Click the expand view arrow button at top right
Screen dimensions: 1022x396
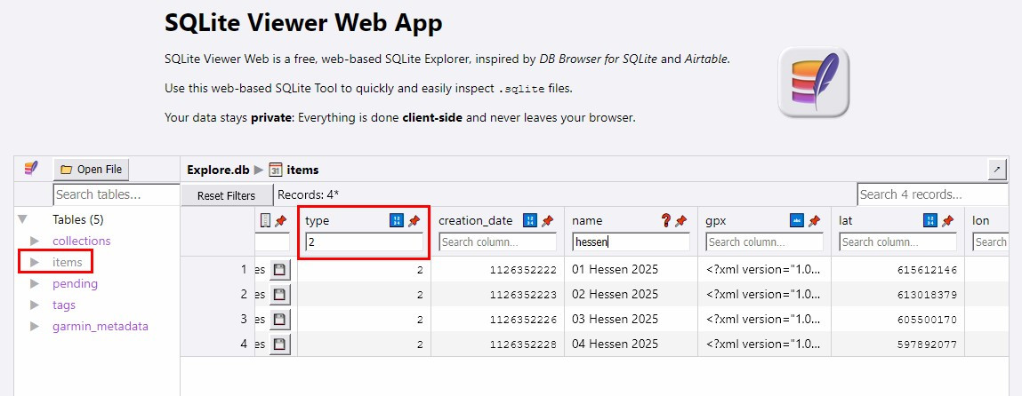997,170
